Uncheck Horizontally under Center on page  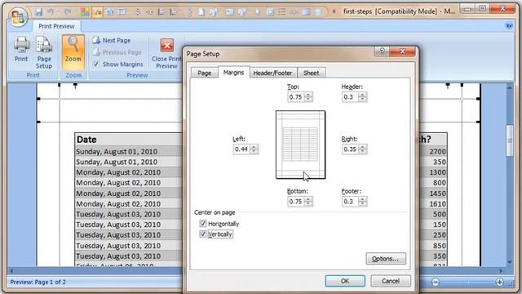click(203, 223)
